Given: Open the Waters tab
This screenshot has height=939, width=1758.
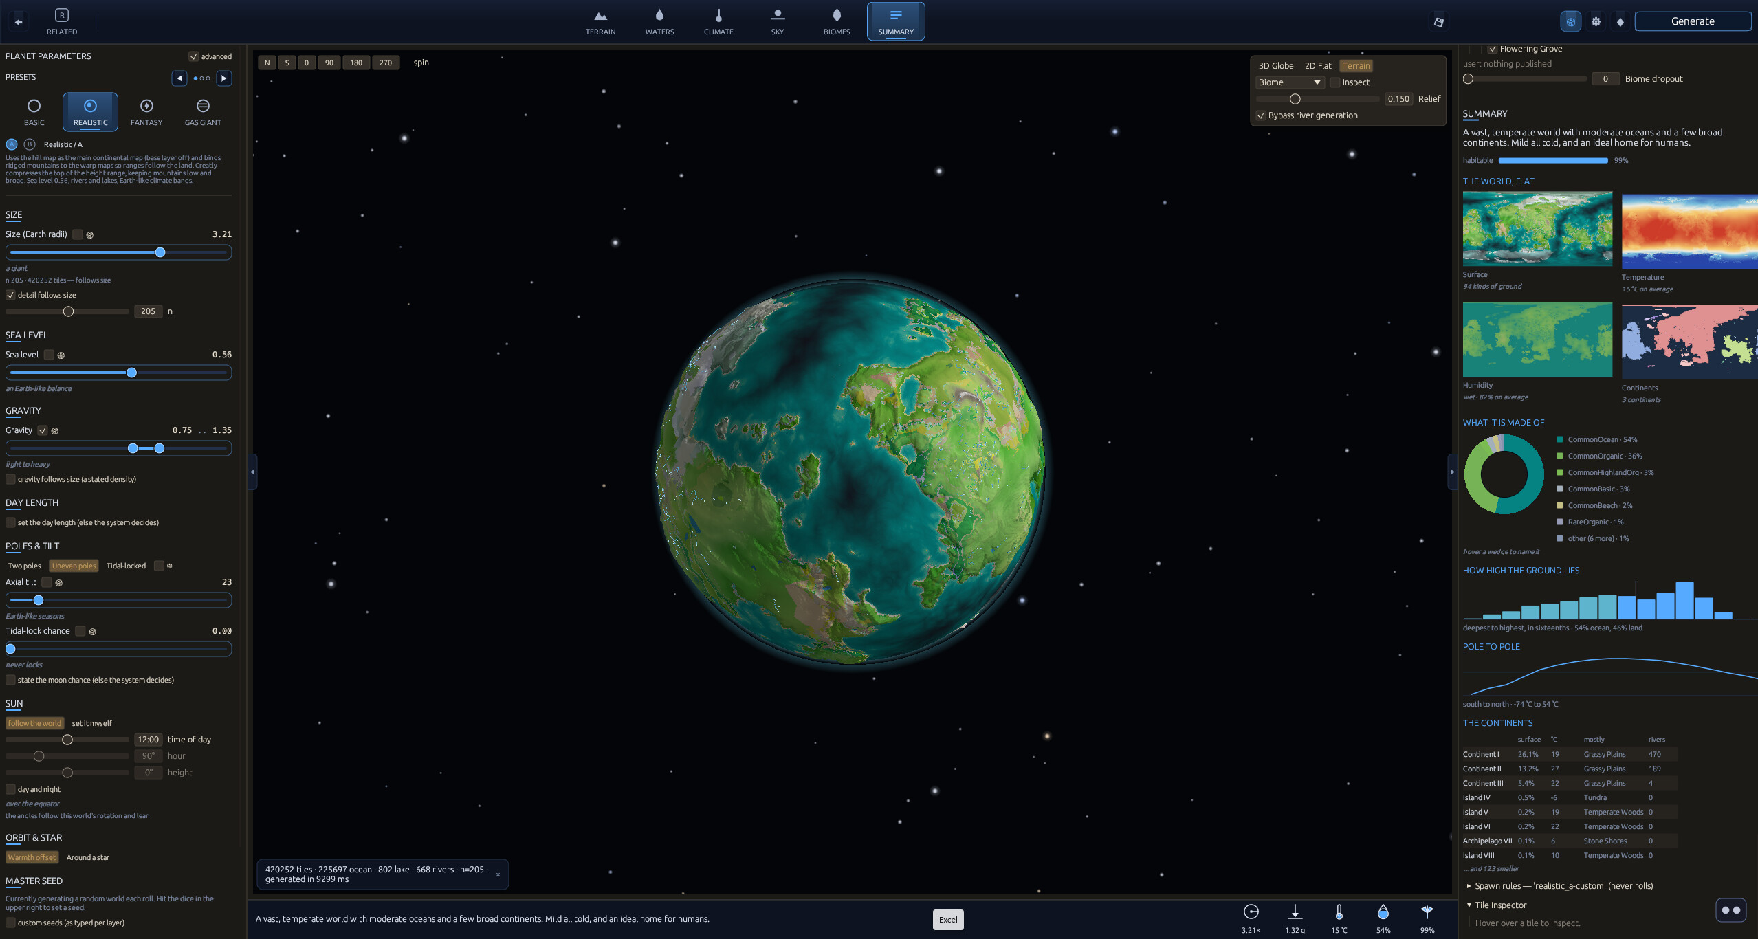Looking at the screenshot, I should click(x=659, y=22).
